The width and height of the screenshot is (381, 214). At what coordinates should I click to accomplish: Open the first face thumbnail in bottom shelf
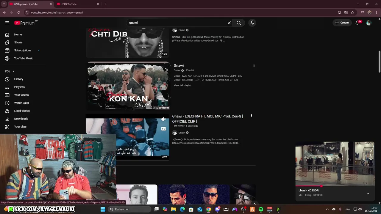pyautogui.click(x=137, y=194)
